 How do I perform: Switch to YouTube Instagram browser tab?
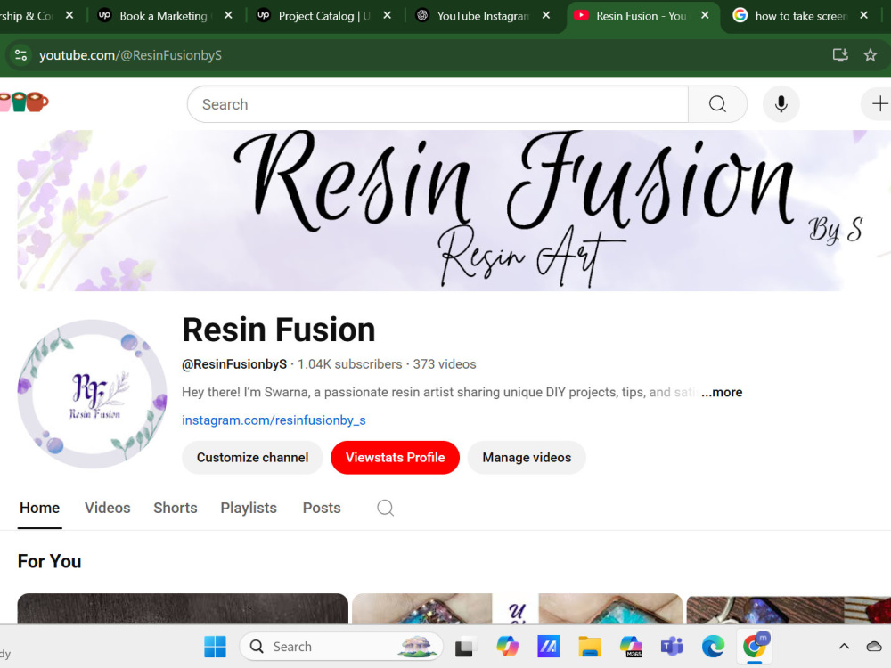(x=483, y=16)
